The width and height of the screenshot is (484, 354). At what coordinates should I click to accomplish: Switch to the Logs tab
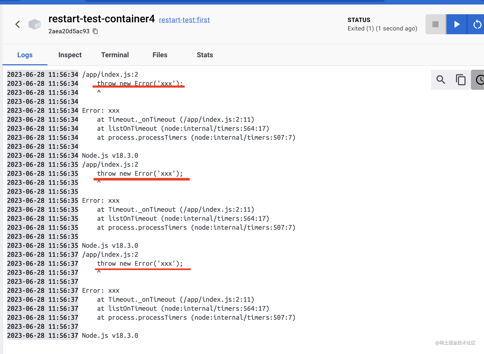tap(25, 55)
